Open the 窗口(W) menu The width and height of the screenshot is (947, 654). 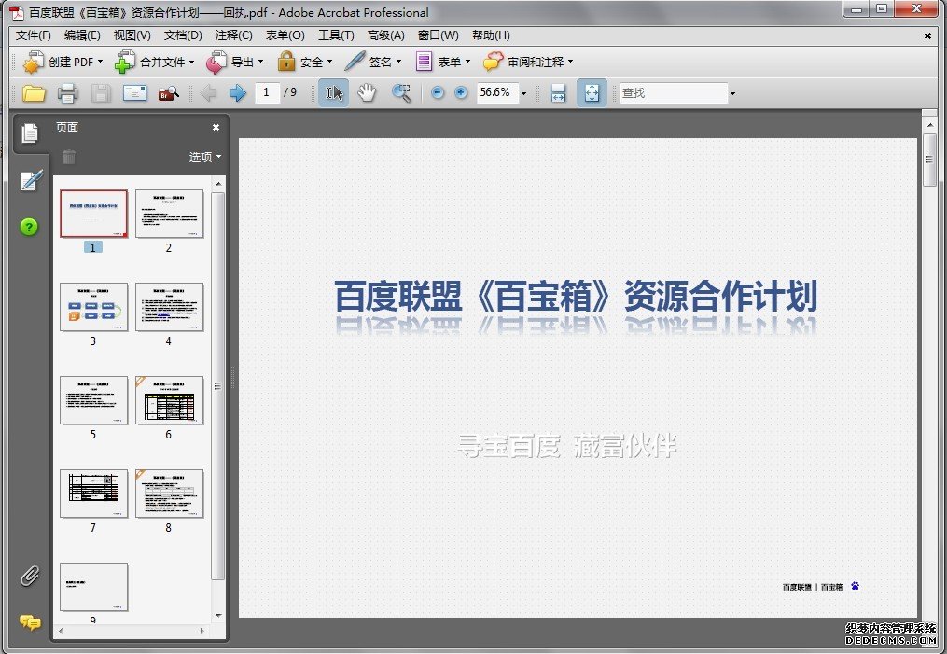438,35
